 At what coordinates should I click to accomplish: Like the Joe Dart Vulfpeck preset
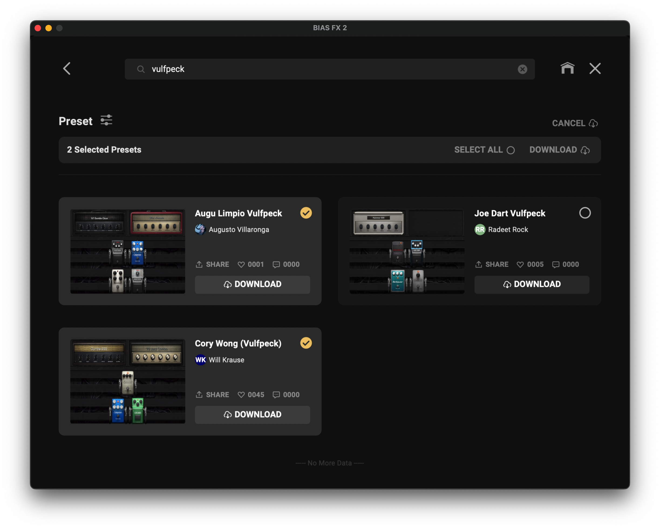click(520, 264)
